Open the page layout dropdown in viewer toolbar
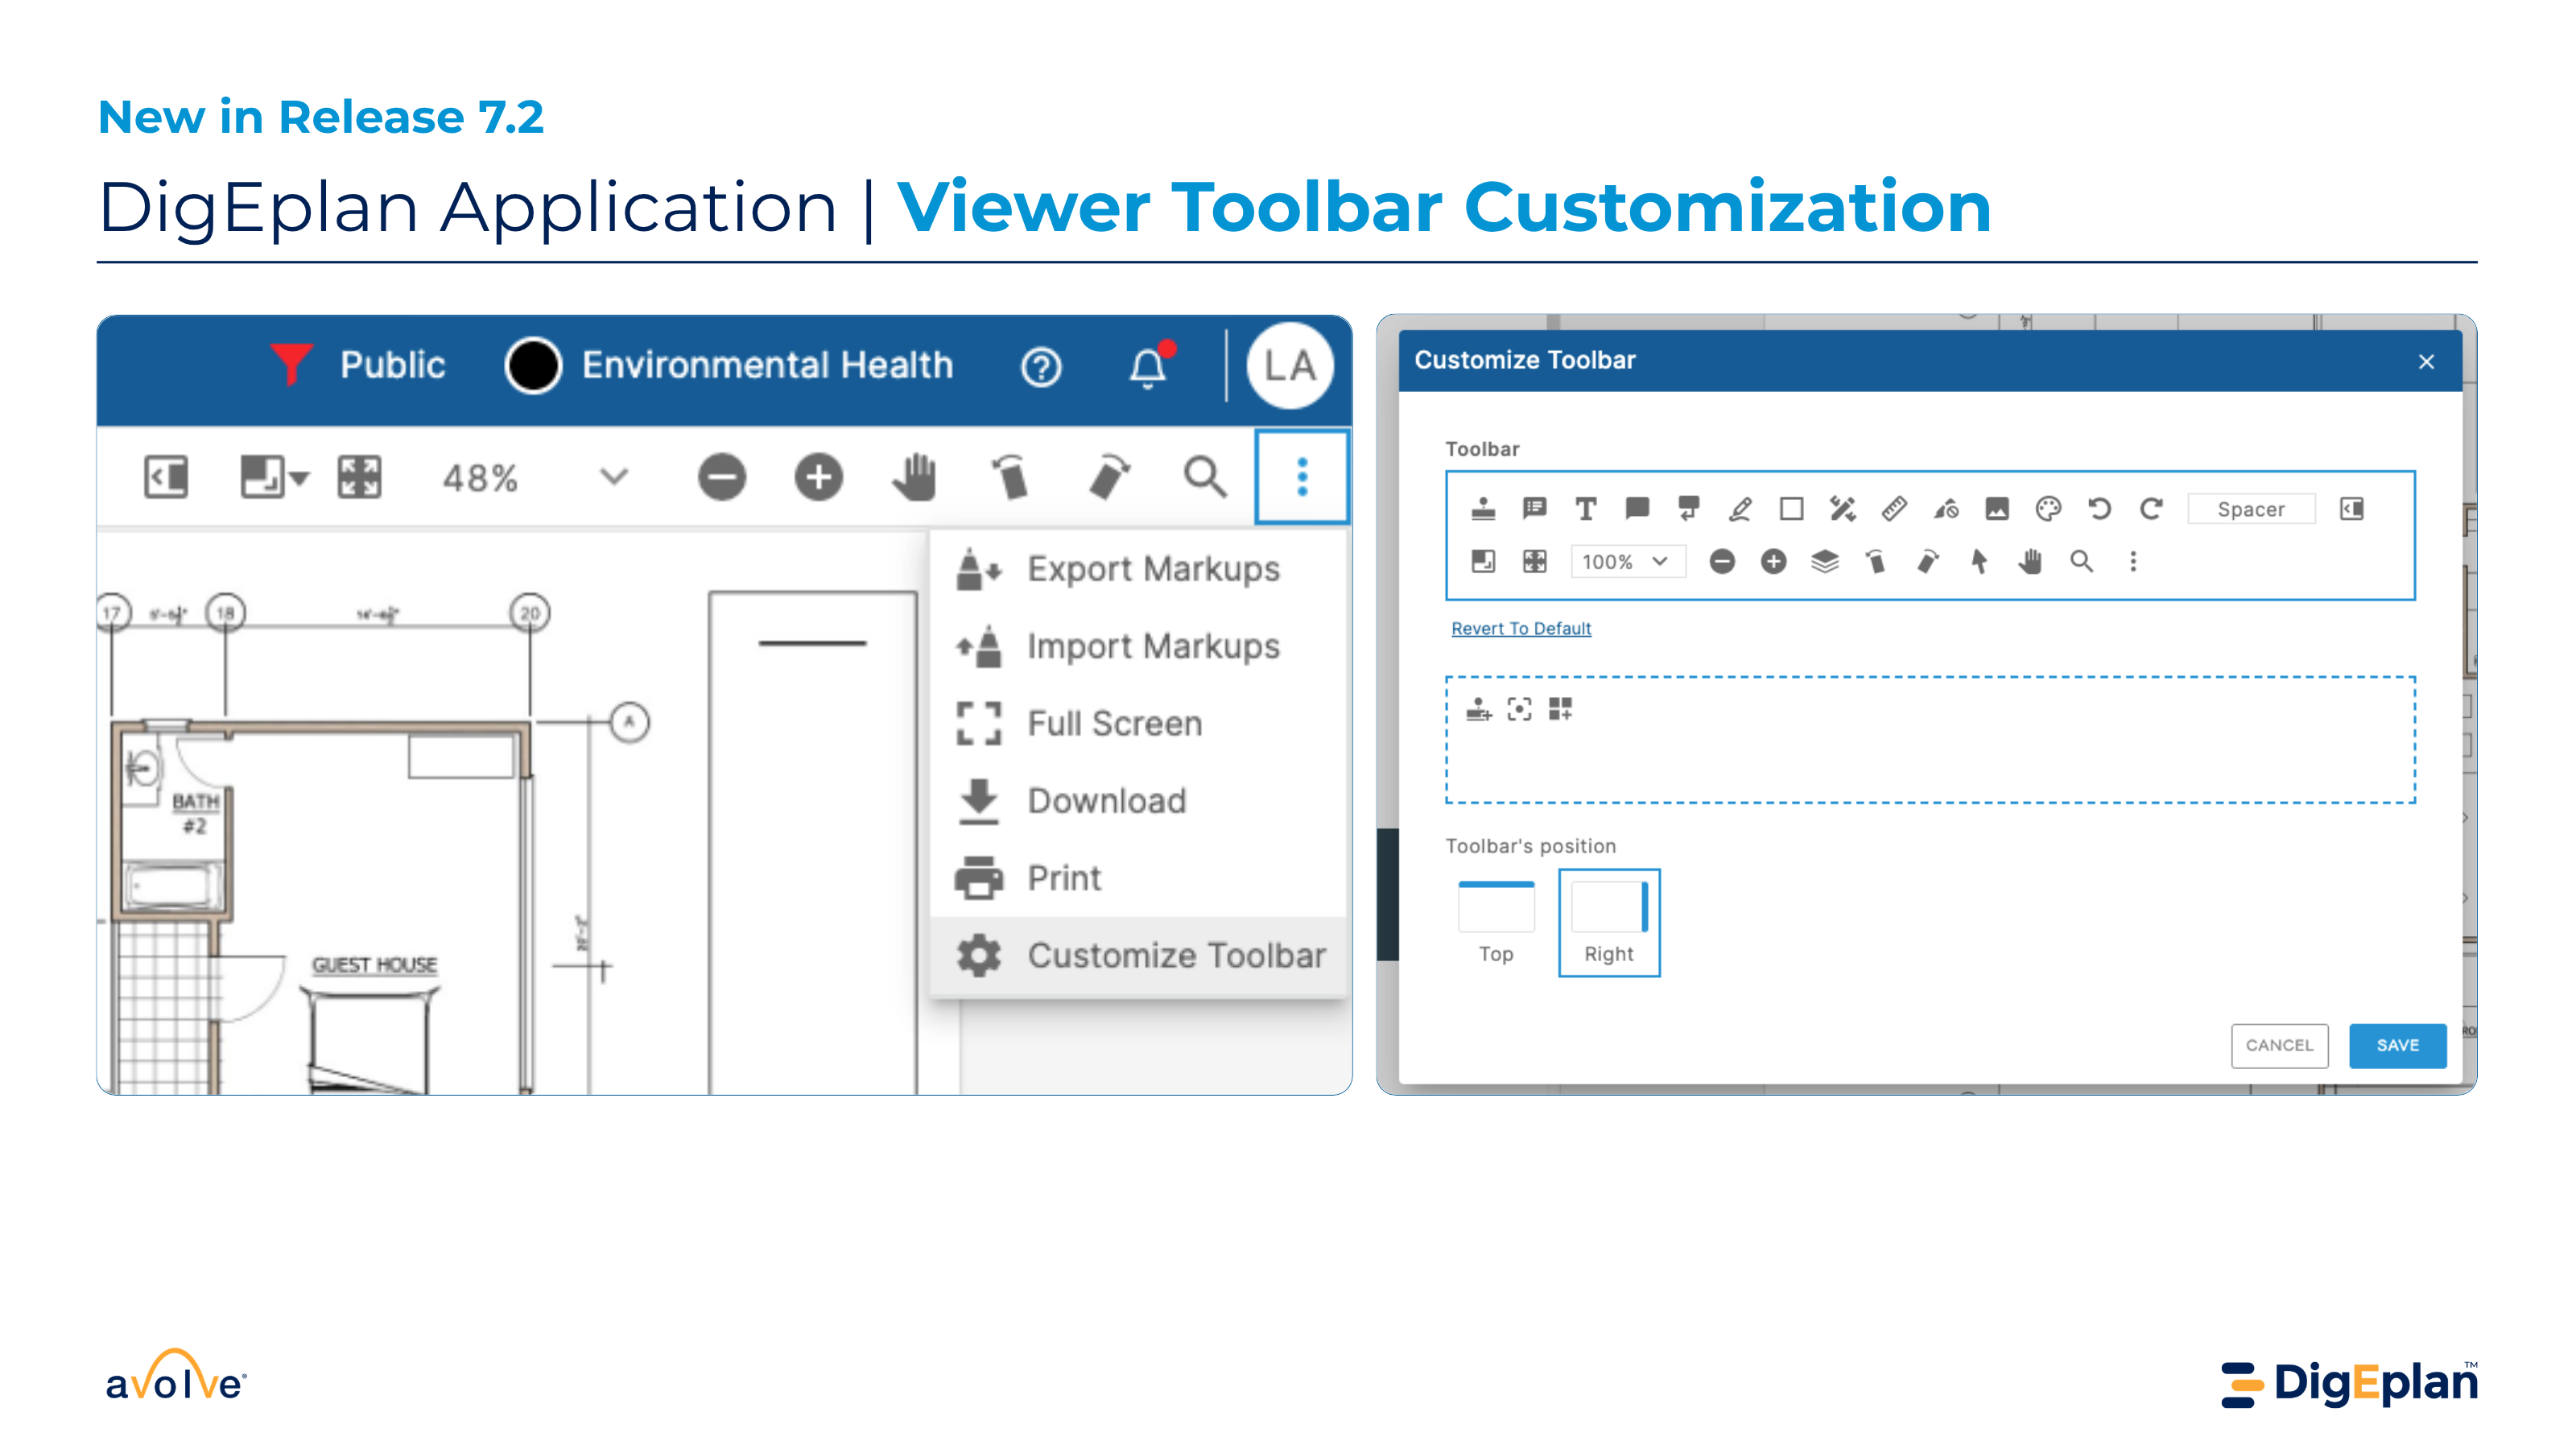This screenshot has height=1449, width=2576. 274,477
